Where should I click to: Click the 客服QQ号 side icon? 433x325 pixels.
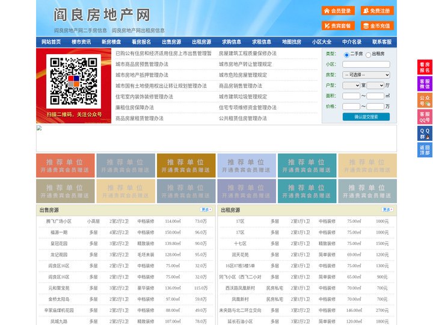(425, 117)
